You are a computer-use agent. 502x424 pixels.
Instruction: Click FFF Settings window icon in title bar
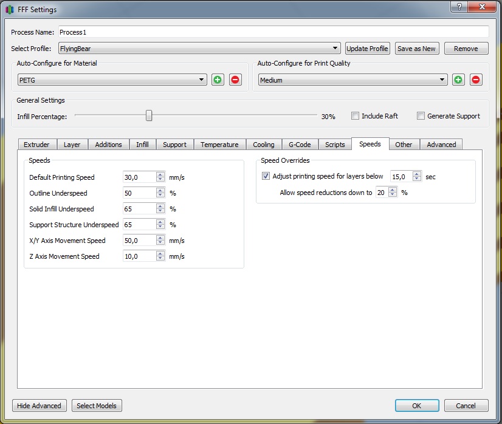[9, 9]
